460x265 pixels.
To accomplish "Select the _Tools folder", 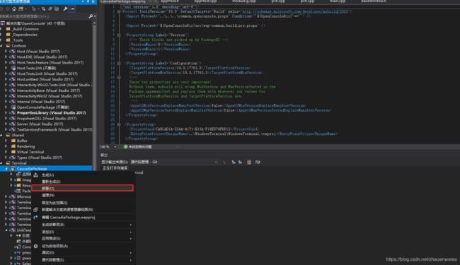I will 18,40.
